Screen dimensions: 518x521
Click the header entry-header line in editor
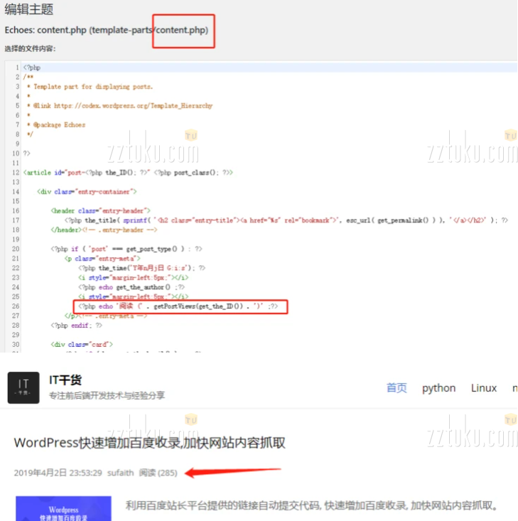coord(100,210)
